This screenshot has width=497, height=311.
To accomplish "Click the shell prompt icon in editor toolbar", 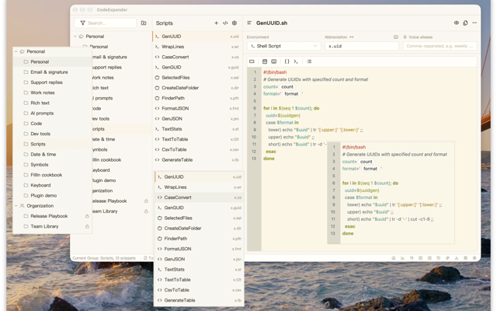I will [x=296, y=61].
